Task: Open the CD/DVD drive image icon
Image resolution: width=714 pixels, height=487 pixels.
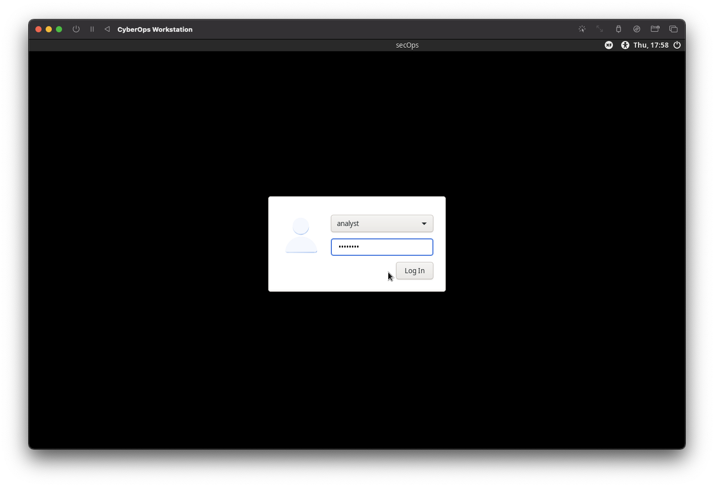Action: (637, 29)
